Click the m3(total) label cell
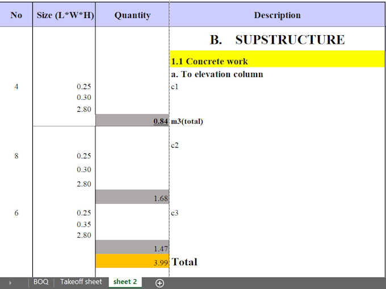Viewport: 386px width, 289px height. point(277,121)
